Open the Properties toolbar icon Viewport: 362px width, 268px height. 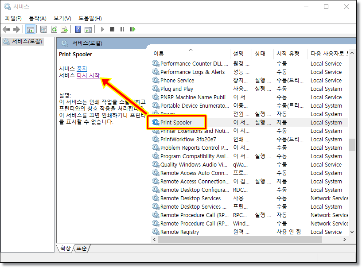43,29
